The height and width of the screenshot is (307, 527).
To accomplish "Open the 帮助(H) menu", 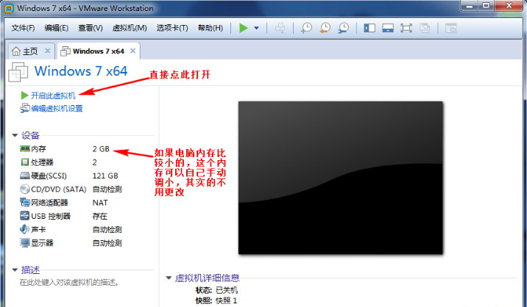I will pos(210,28).
